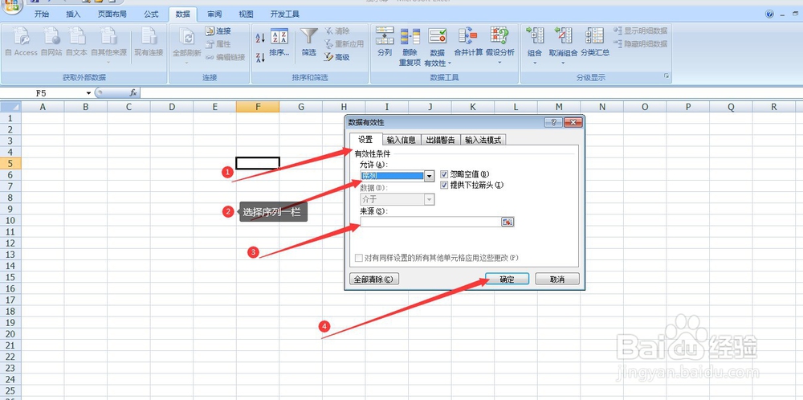Image resolution: width=803 pixels, height=400 pixels.
Task: Open Advanced filter (高级)
Action: (x=337, y=57)
